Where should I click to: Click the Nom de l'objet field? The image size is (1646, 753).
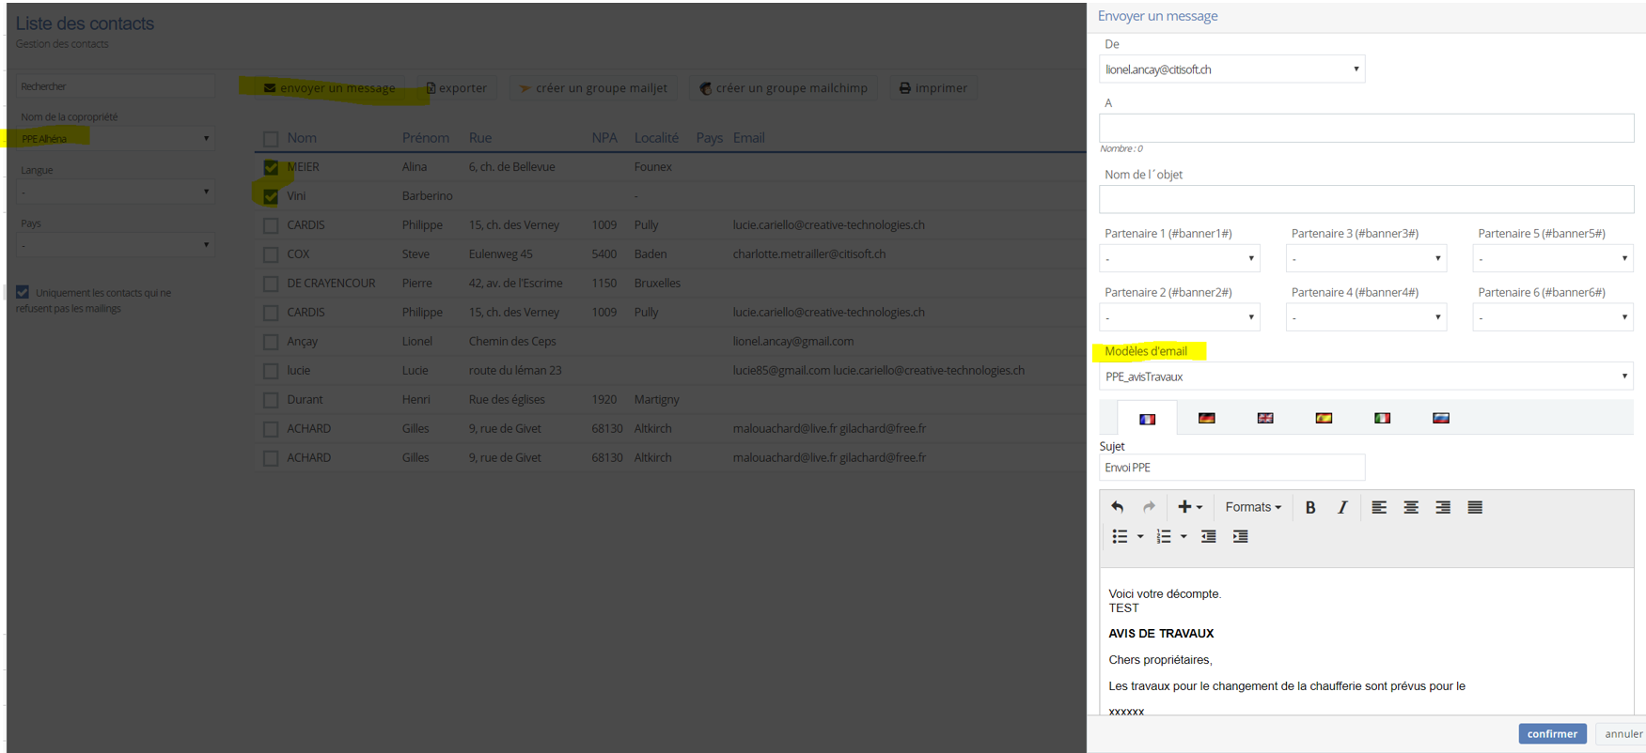[x=1365, y=199]
